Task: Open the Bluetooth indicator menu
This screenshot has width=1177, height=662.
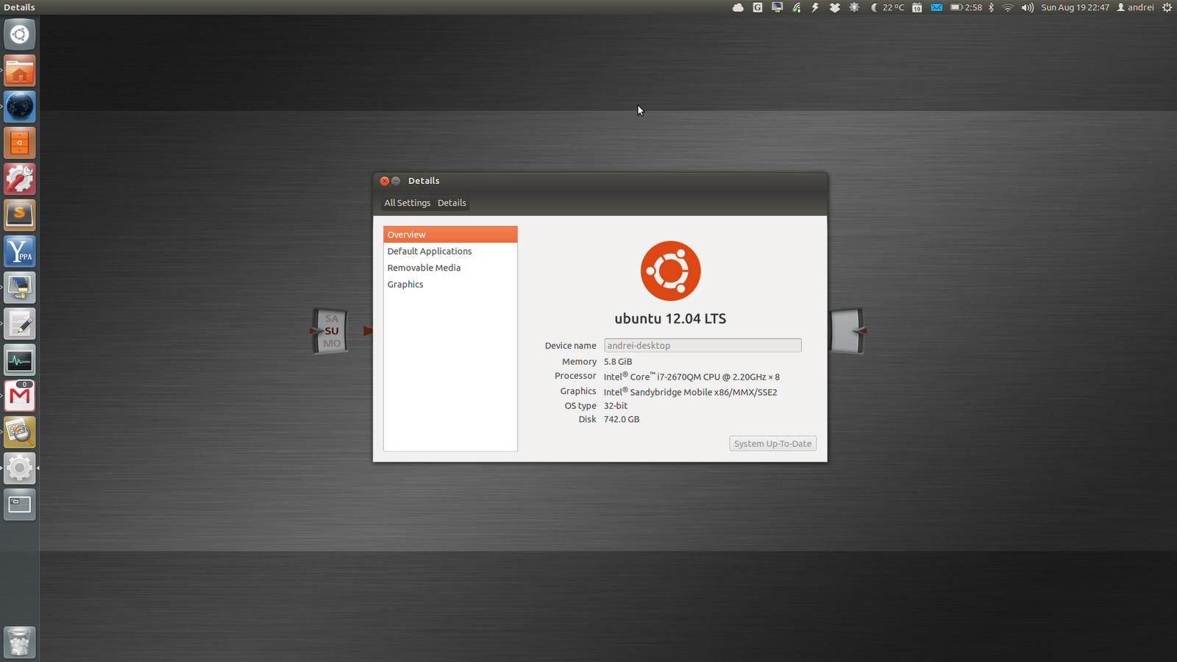Action: point(991,7)
